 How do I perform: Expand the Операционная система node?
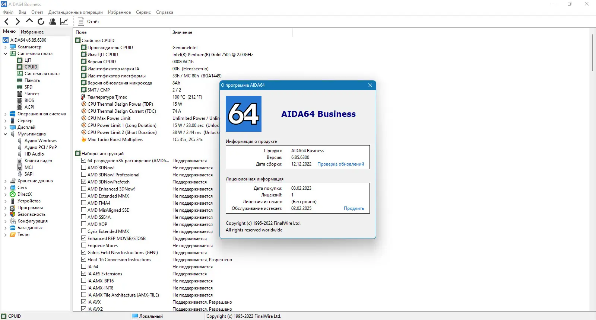(6, 114)
